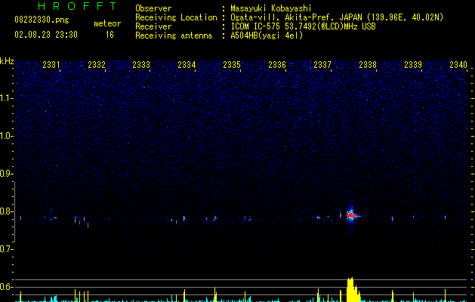Click the 1.1 frequency axis label
Image resolution: width=475 pixels, height=302 pixels.
[6, 98]
